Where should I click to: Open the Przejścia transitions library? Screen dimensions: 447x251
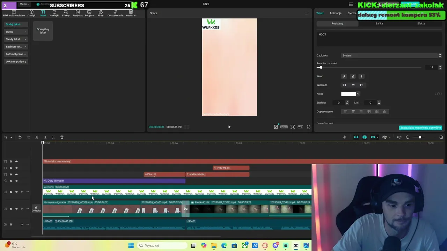coord(78,13)
